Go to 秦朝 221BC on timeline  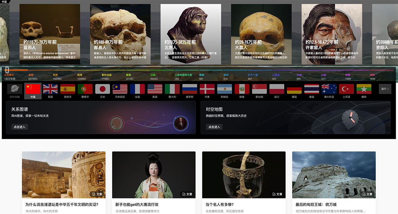pyautogui.click(x=130, y=77)
